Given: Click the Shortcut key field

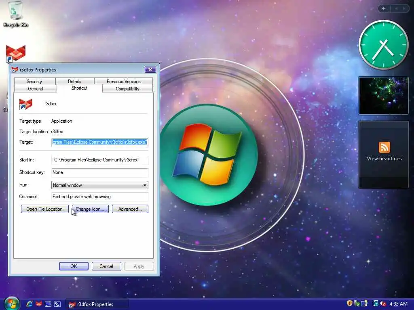Looking at the screenshot, I should (x=99, y=172).
